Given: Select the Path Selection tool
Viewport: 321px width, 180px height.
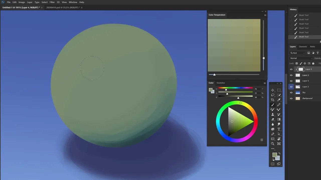Looking at the screenshot, I should click(x=279, y=134).
